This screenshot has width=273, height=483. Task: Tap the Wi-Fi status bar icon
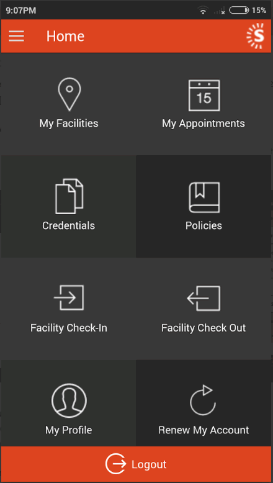tap(203, 11)
